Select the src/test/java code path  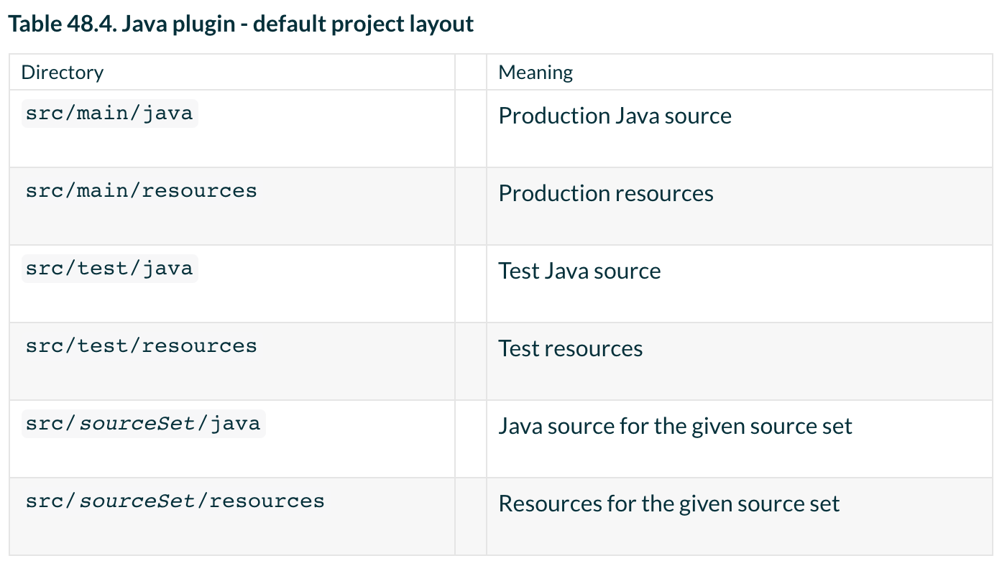(x=109, y=269)
